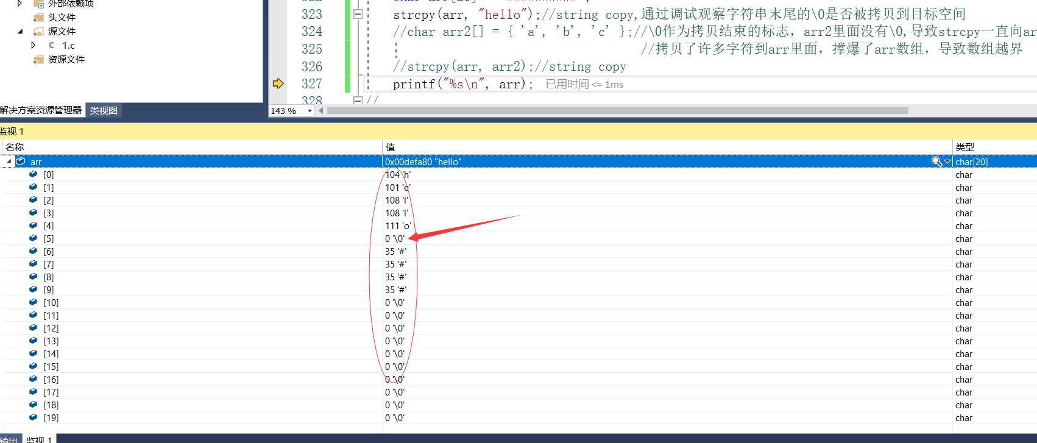This screenshot has height=443, width=1037.
Task: Click the cube icon of element [6]
Action: tap(34, 251)
